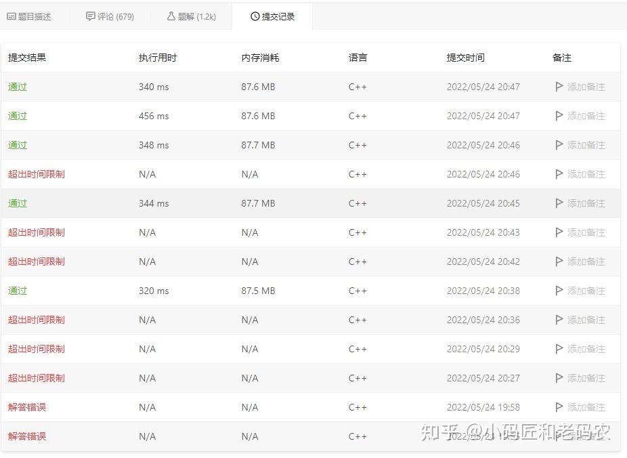Open 超出时间限制 result submitted at 20:29
The image size is (627, 458).
[37, 349]
